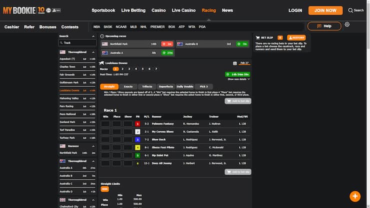
Task: Open the settings gear icon
Action: pos(347,24)
